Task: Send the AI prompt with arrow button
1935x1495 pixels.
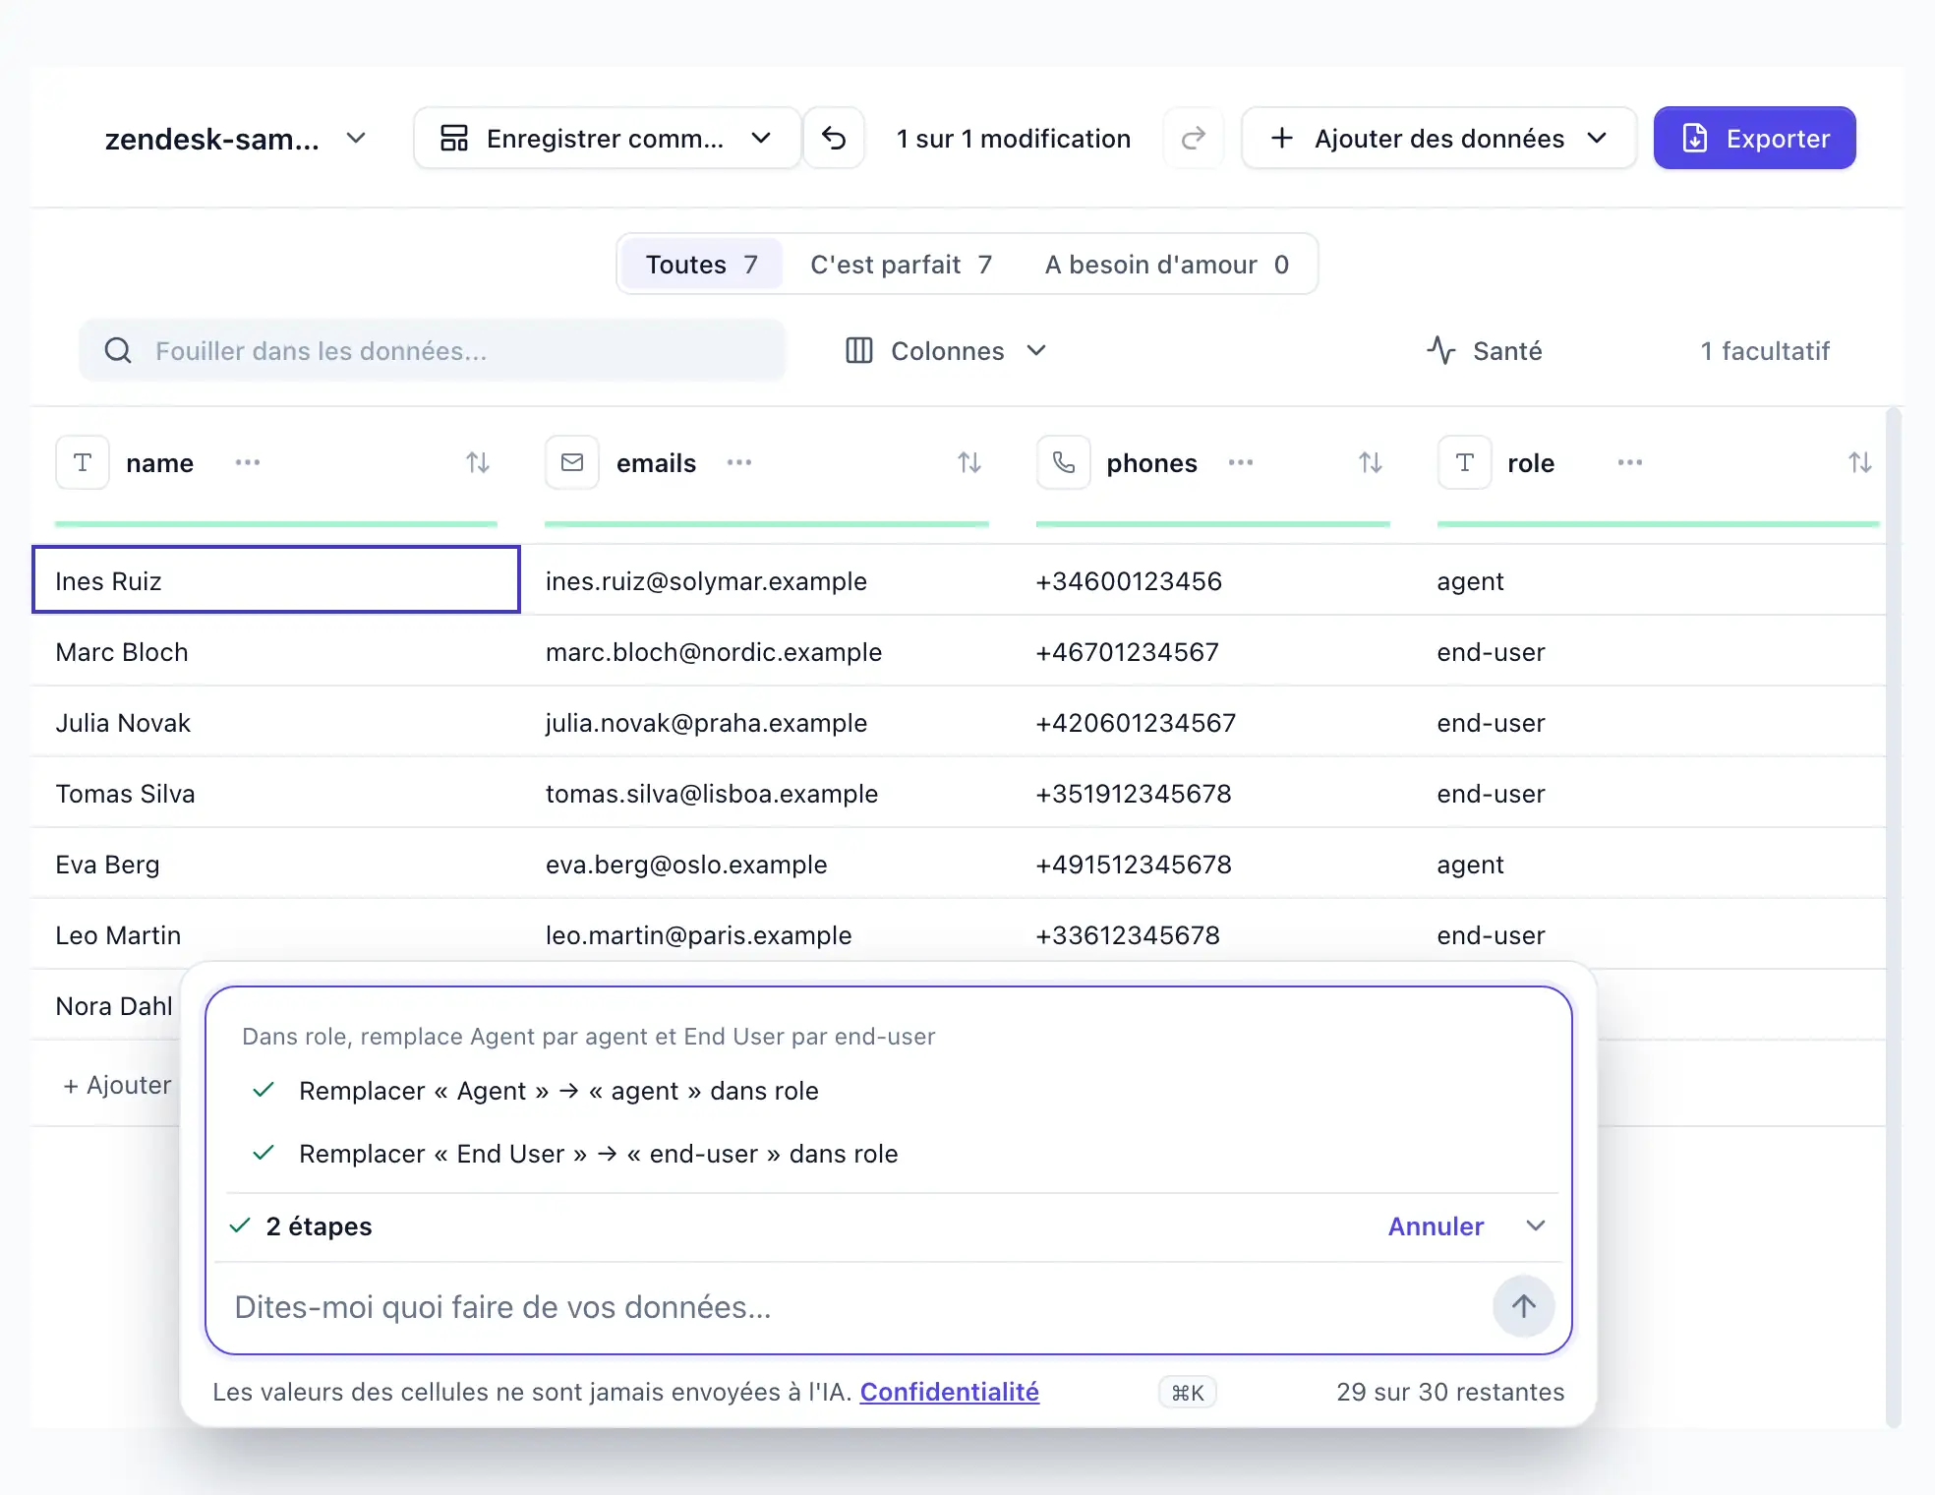Action: click(x=1524, y=1306)
